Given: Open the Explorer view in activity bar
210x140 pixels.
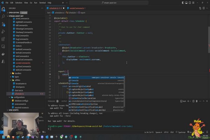Looking at the screenshot, I should click(x=3, y=9).
